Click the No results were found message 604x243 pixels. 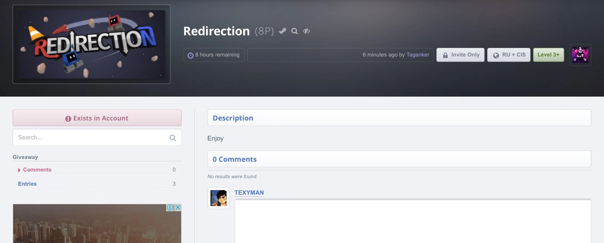(232, 177)
